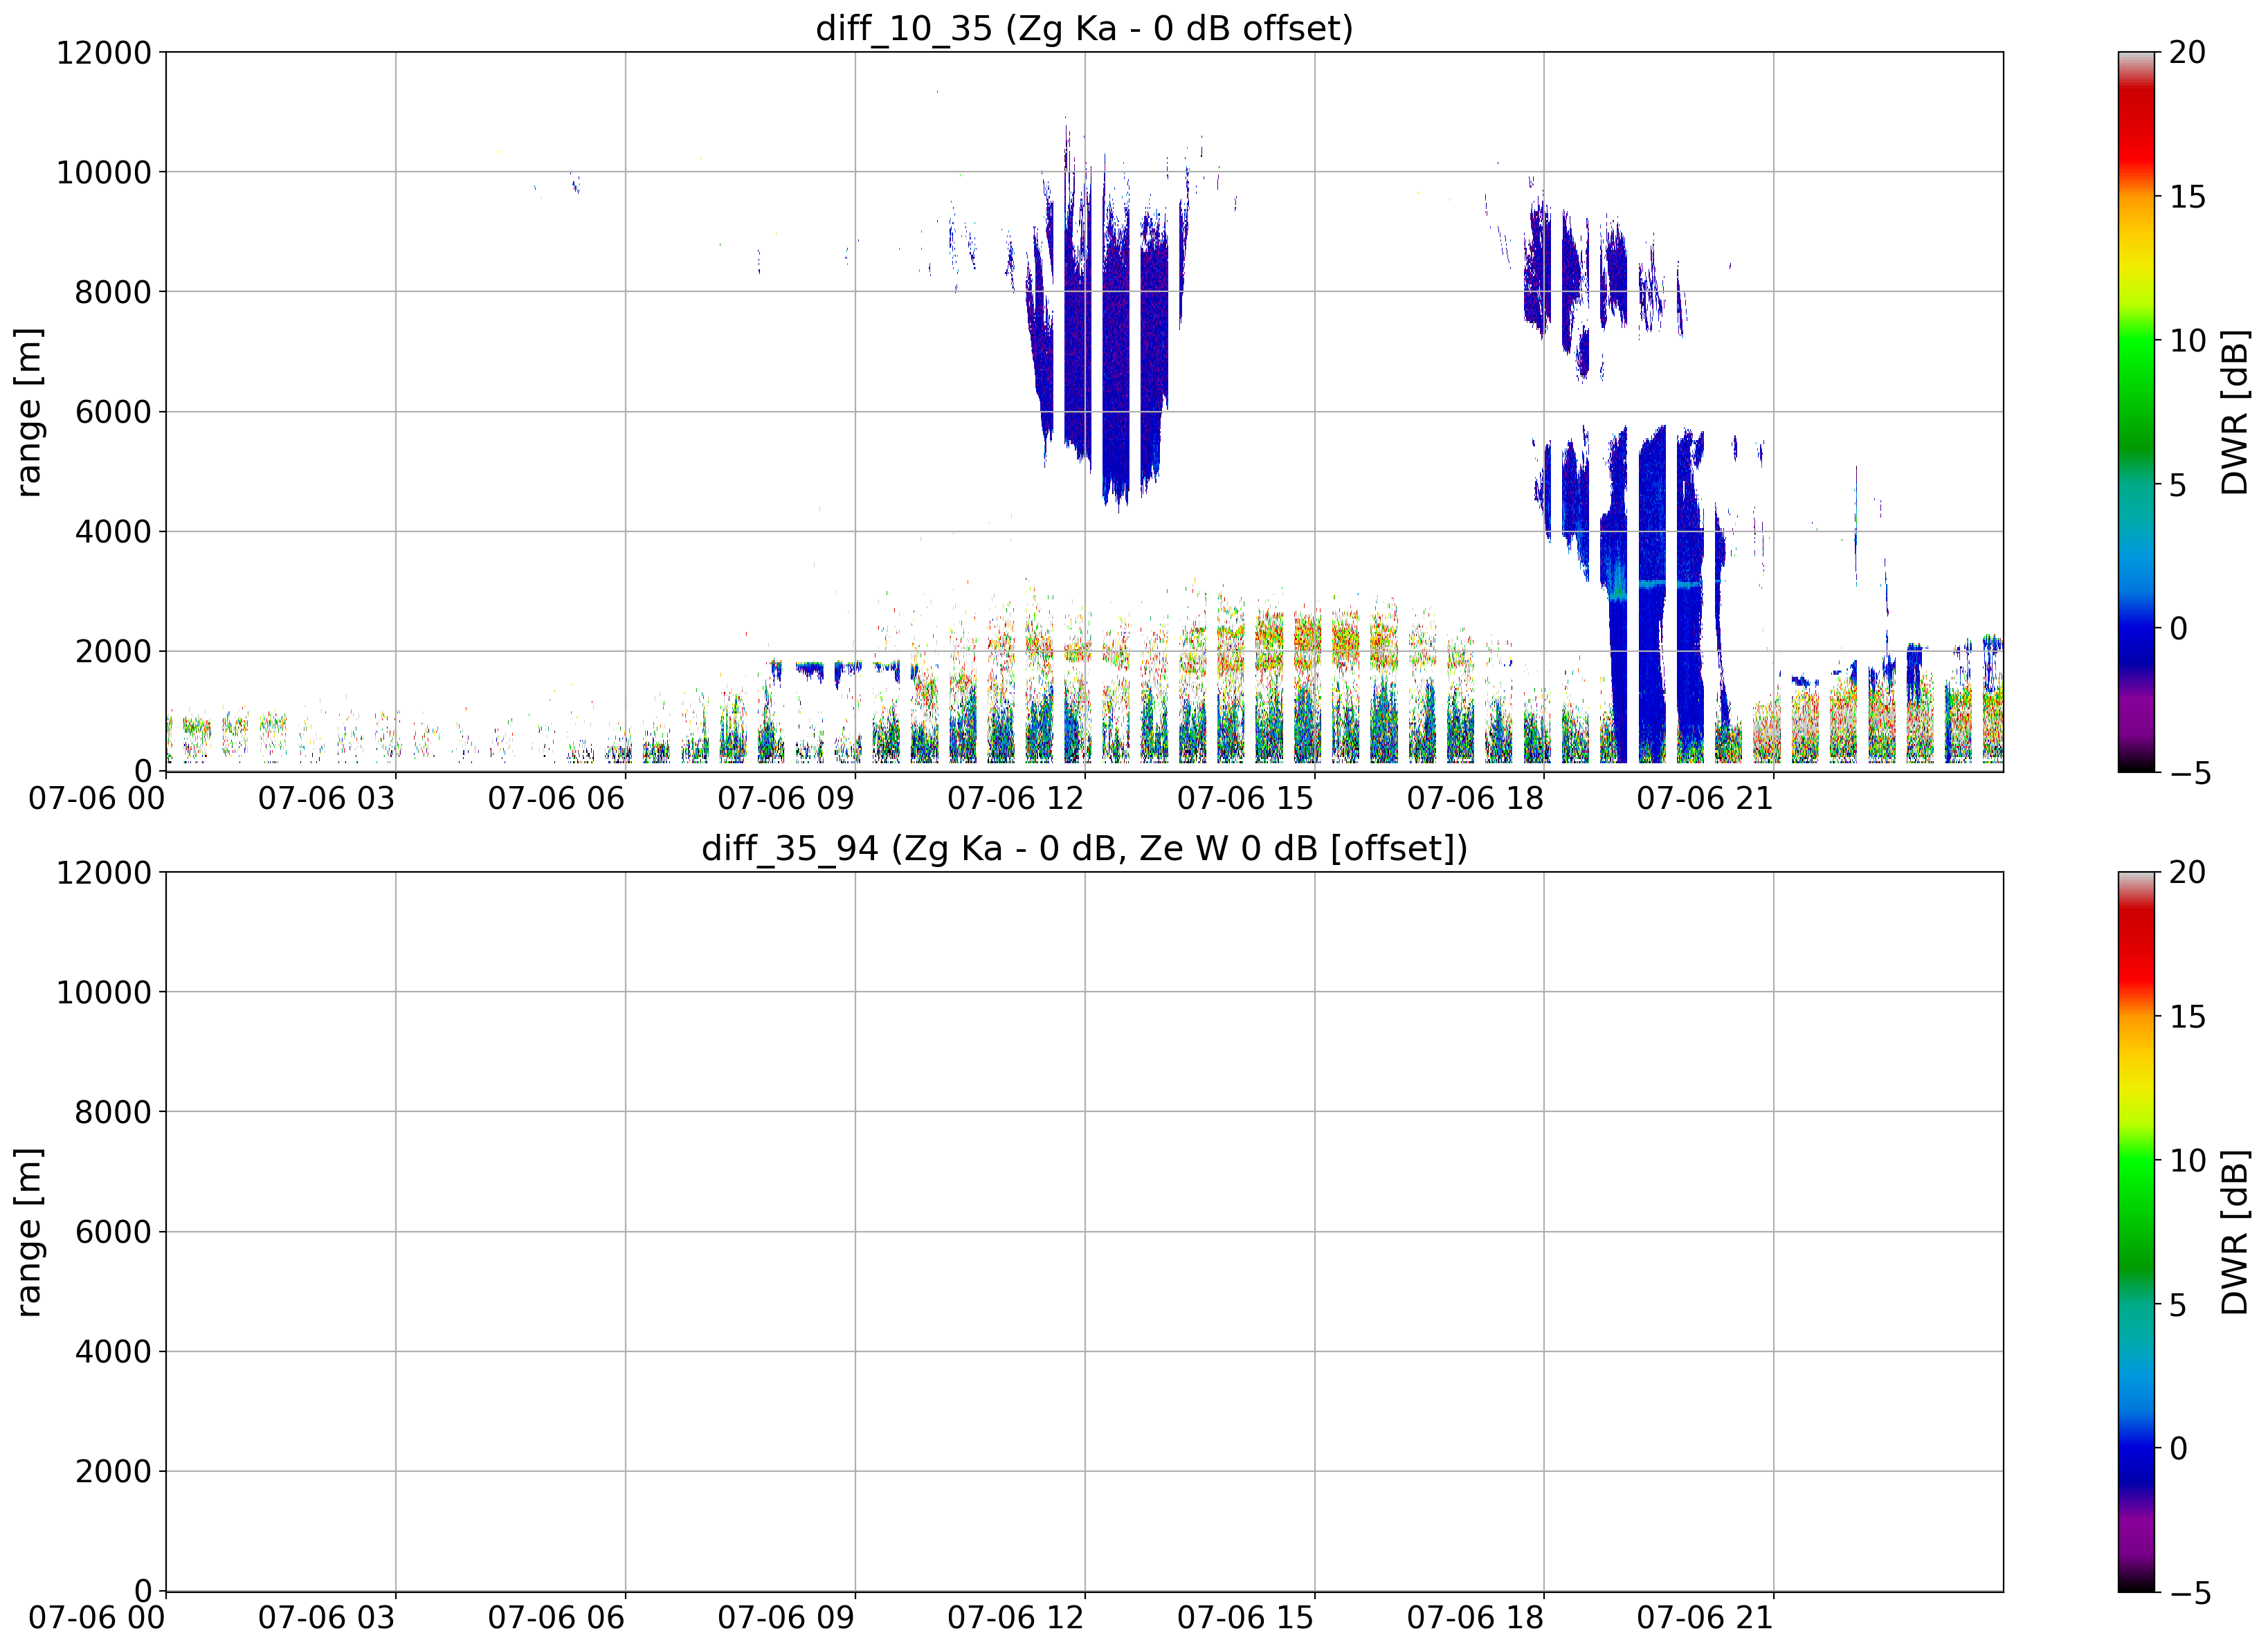Click the 07-06 09 tick under diff_10_35 plot

[x=786, y=798]
